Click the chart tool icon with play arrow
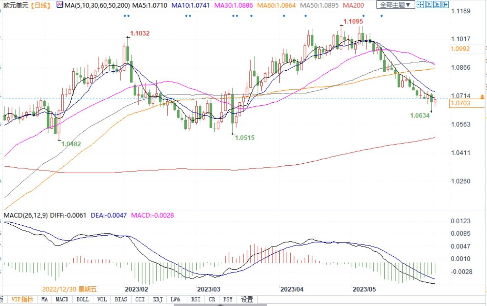Screen dimensions: 487x306 [x=437, y=4]
